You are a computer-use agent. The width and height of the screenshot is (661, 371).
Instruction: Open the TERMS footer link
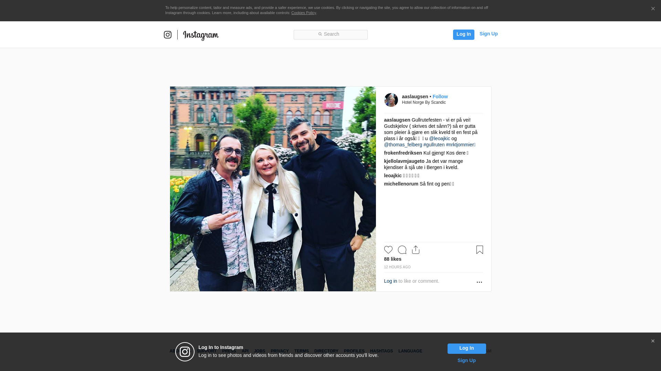point(301,351)
